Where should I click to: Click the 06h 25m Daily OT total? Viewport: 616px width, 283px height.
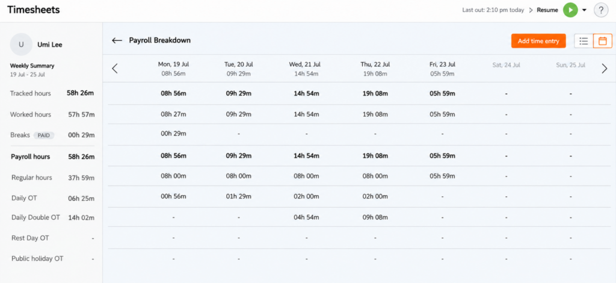tap(81, 198)
